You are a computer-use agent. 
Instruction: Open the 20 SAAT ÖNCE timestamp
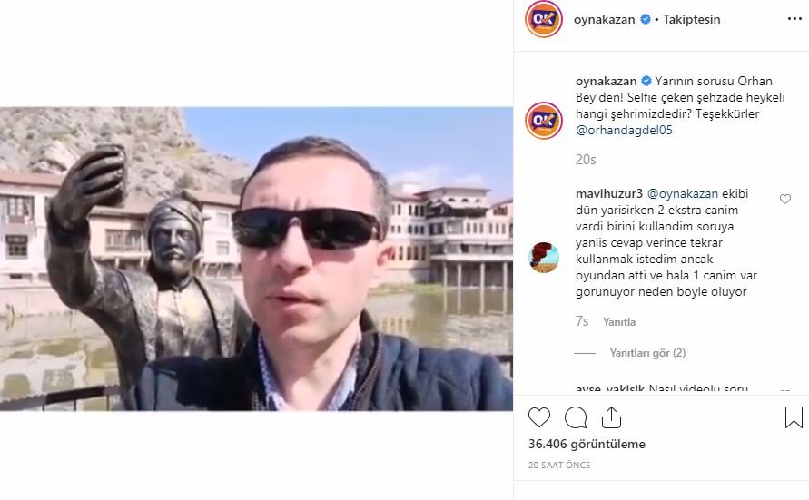click(x=559, y=465)
